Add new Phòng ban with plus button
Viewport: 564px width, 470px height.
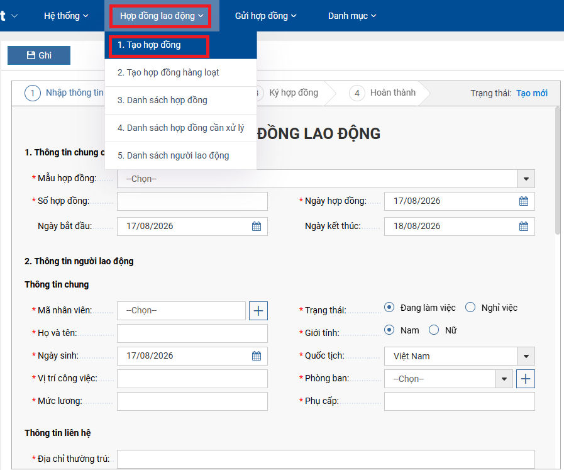point(526,379)
